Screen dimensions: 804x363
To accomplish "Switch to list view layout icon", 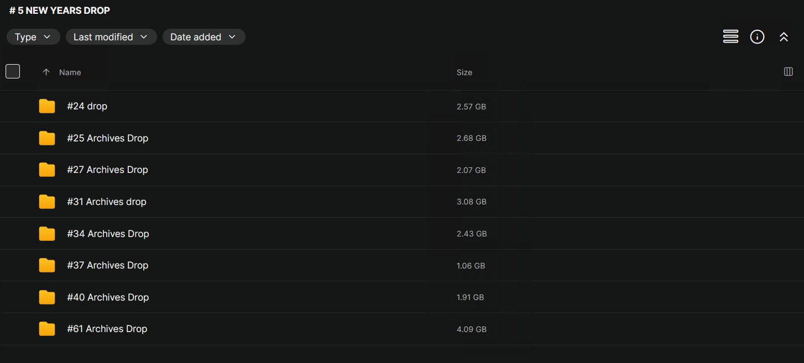I will [x=730, y=37].
